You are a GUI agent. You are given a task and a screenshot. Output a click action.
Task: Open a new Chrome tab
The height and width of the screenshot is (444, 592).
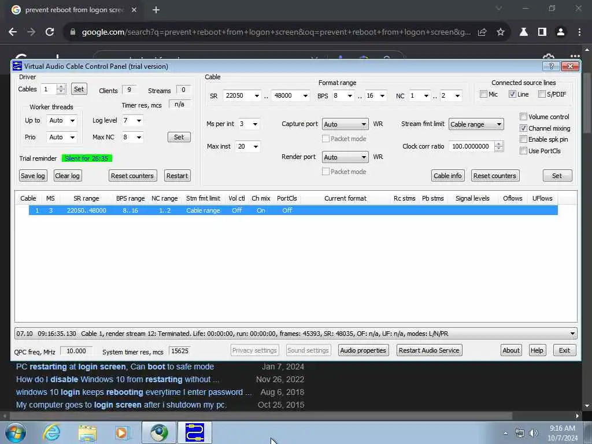156,10
